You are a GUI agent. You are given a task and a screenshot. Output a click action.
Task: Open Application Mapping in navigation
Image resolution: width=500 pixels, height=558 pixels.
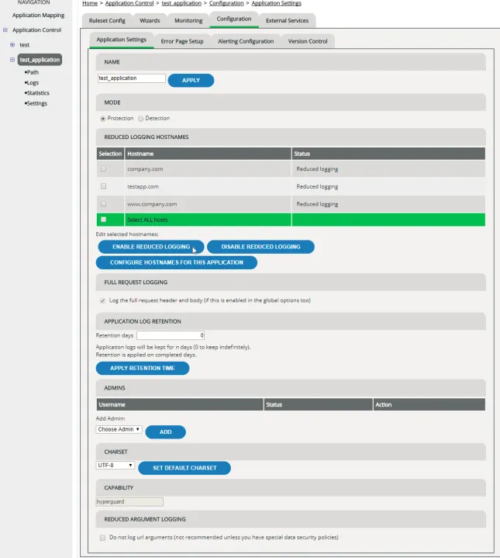(x=39, y=16)
